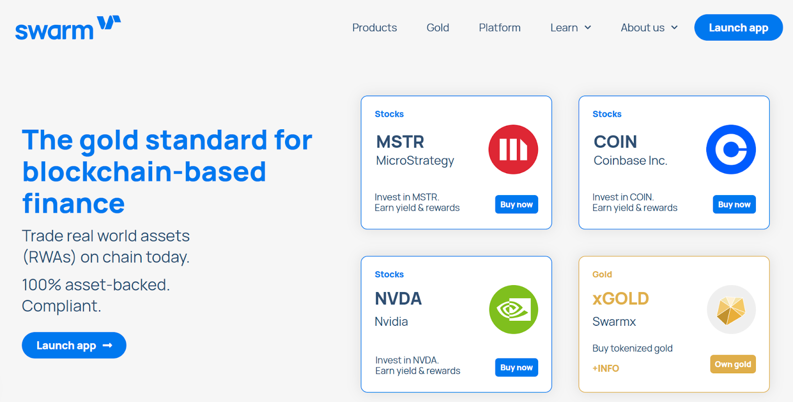Image resolution: width=793 pixels, height=402 pixels.
Task: Click the Stocks label on COIN card
Action: (x=607, y=114)
